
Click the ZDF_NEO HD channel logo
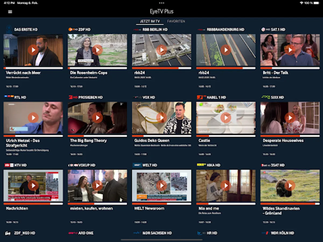8,233
